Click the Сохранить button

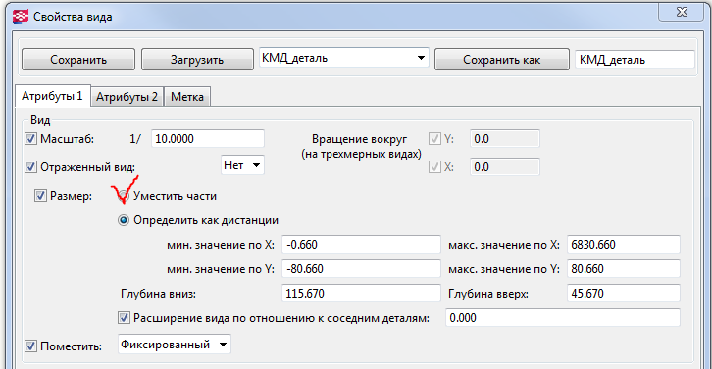tap(78, 60)
